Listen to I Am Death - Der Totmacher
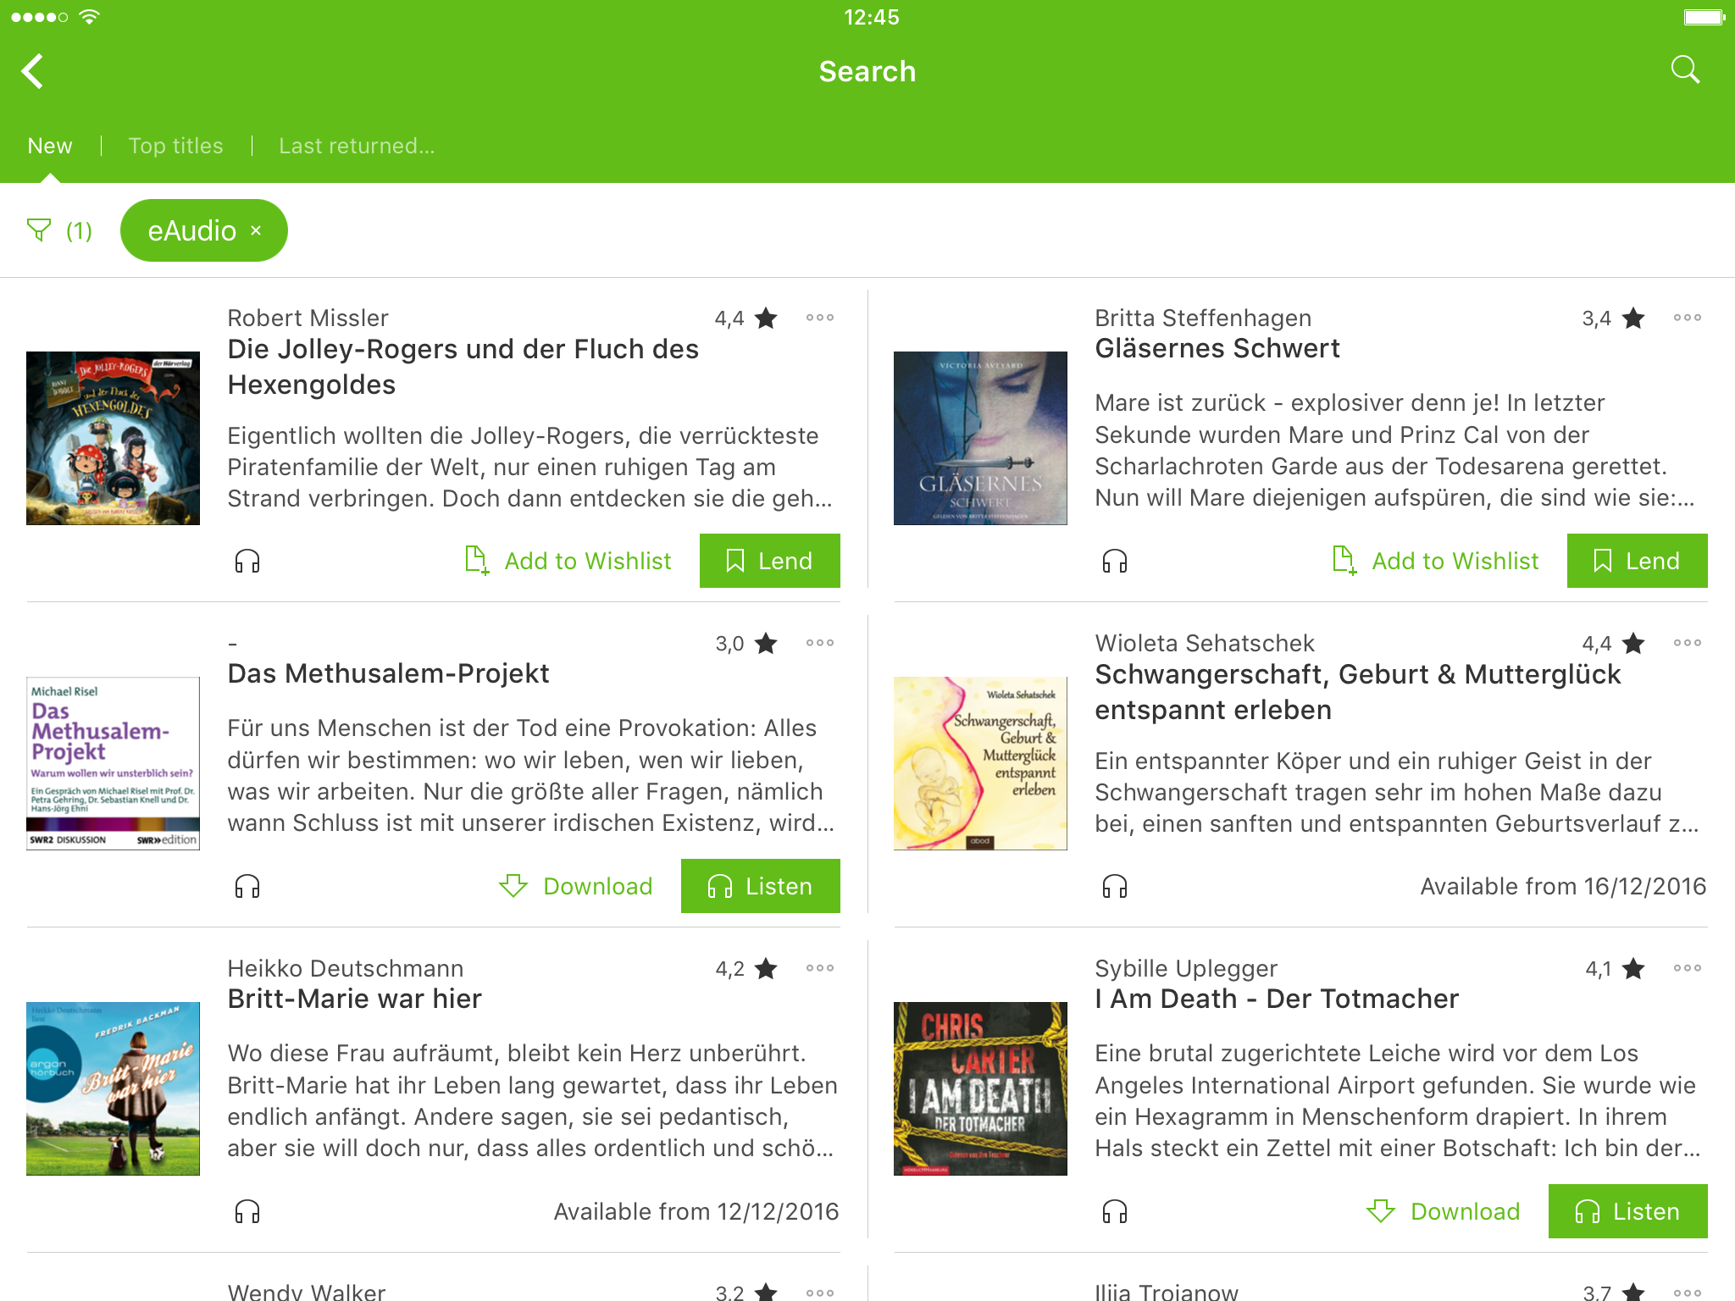The width and height of the screenshot is (1735, 1301). tap(1628, 1211)
